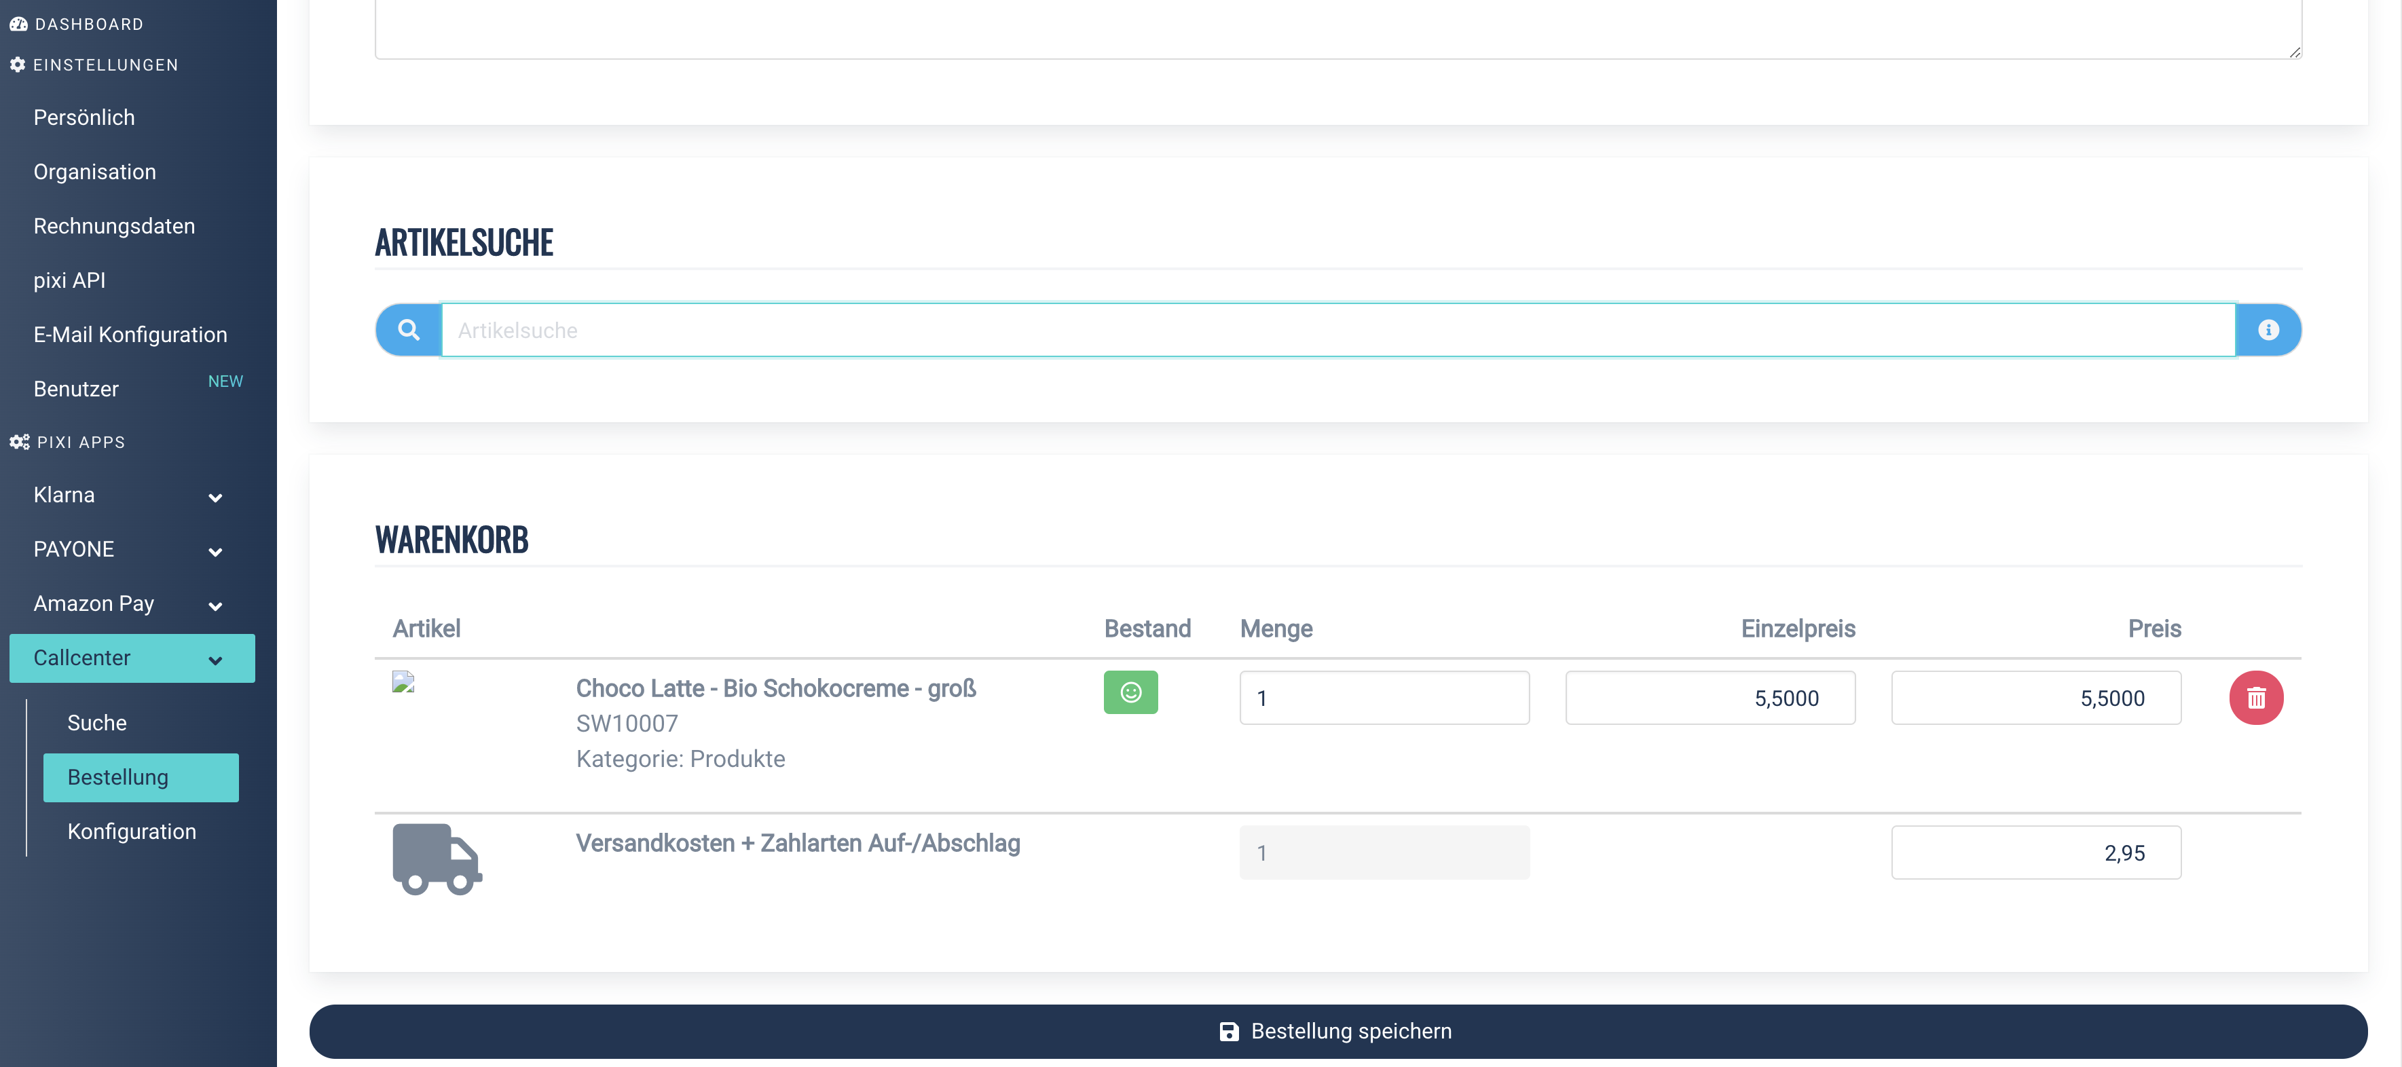This screenshot has width=2402, height=1067.
Task: Click the Artikelsuche magnifier search icon
Action: pyautogui.click(x=409, y=330)
